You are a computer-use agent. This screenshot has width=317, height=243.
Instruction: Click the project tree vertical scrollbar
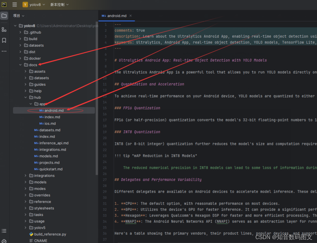click(97, 99)
